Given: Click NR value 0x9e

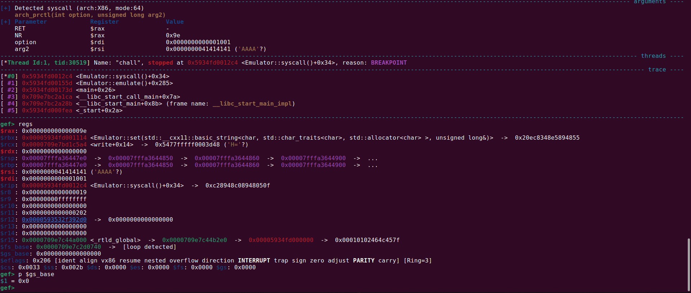Looking at the screenshot, I should (173, 35).
